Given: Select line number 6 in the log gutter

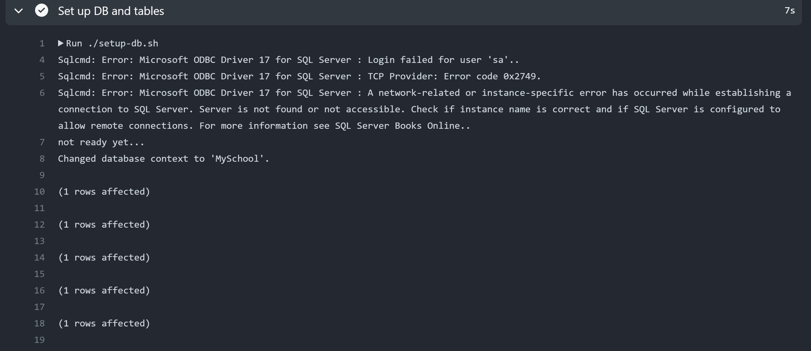Looking at the screenshot, I should (x=42, y=93).
